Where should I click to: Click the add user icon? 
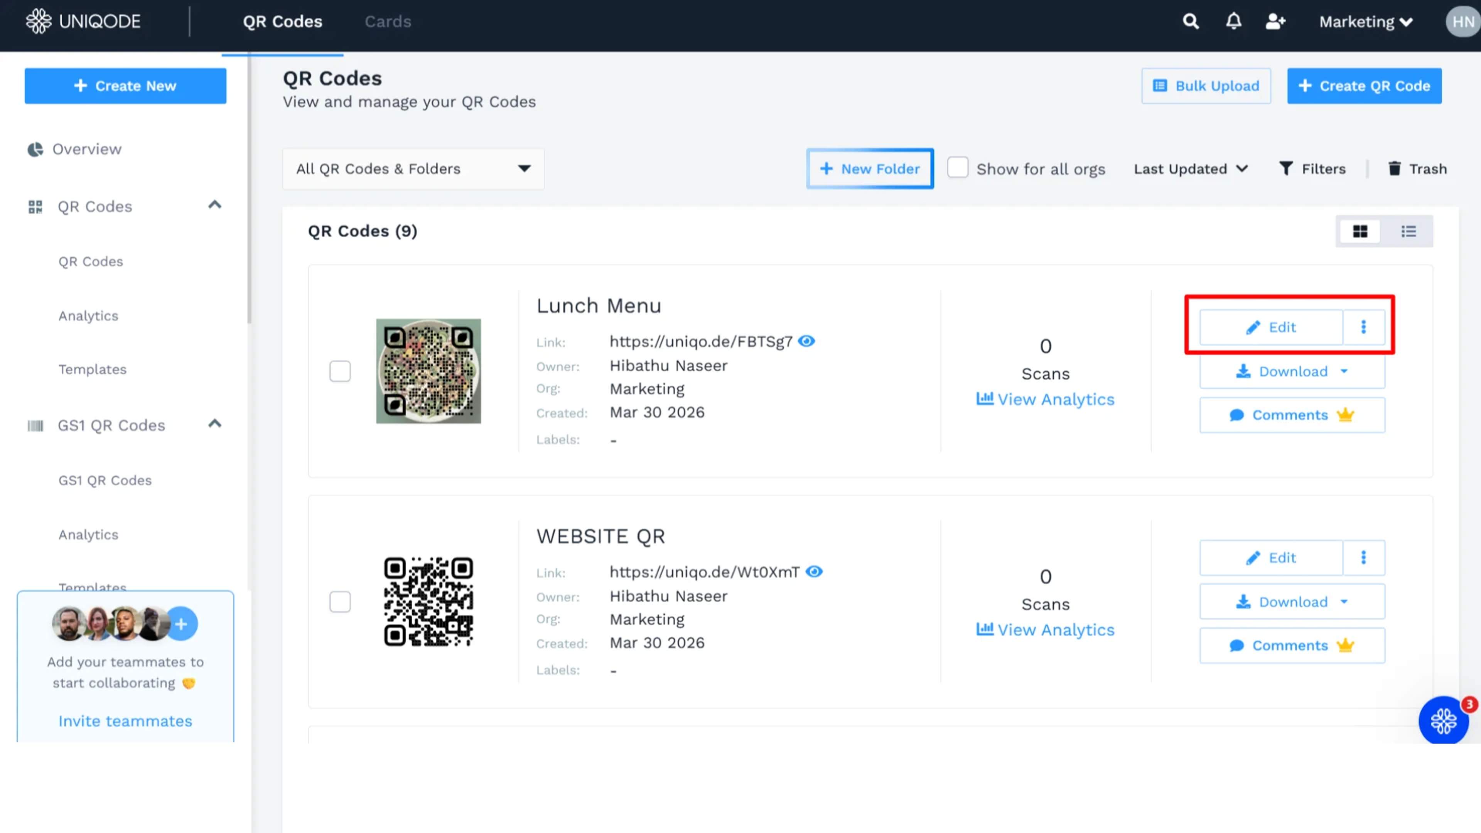pyautogui.click(x=1275, y=22)
